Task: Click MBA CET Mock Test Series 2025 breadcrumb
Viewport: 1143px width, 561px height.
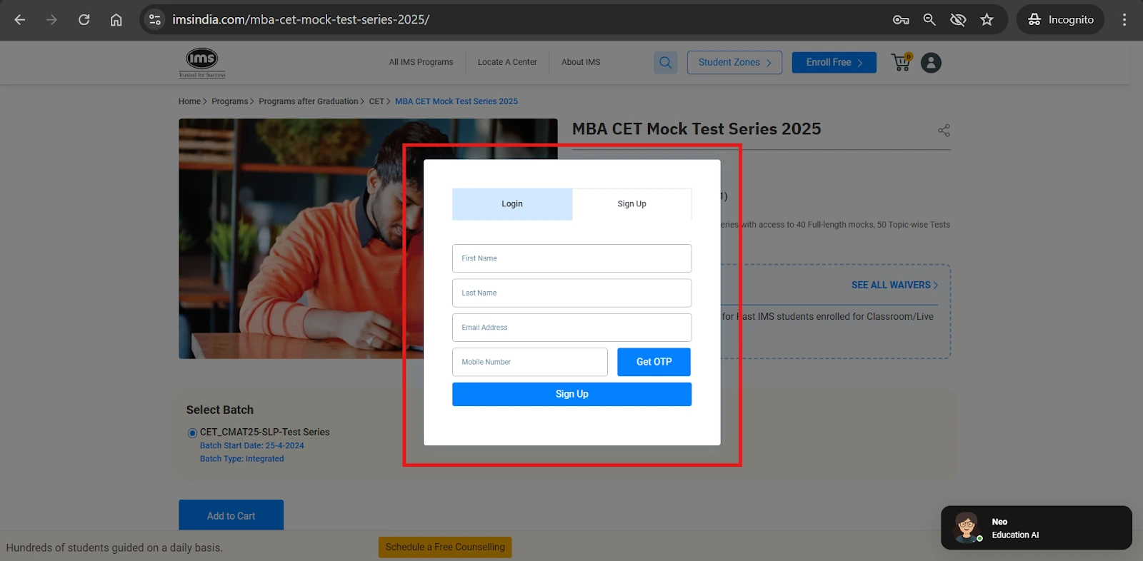Action: coord(456,101)
